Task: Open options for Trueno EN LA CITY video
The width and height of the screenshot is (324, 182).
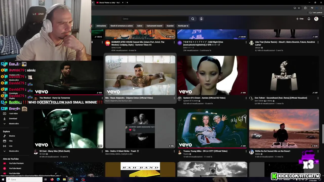Action: pos(246,151)
